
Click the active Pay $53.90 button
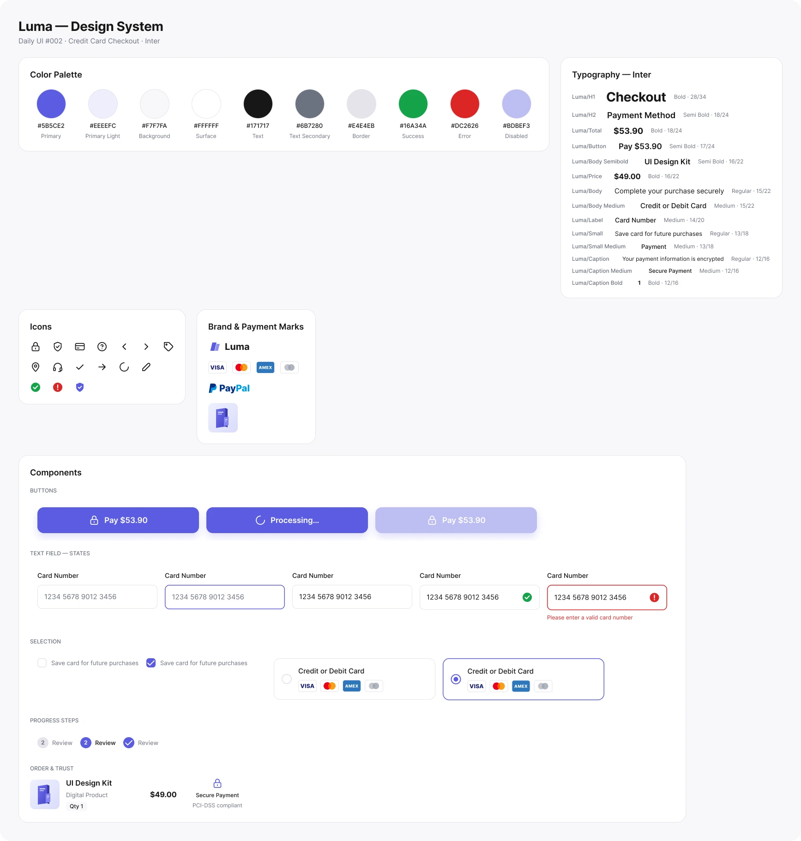point(118,520)
